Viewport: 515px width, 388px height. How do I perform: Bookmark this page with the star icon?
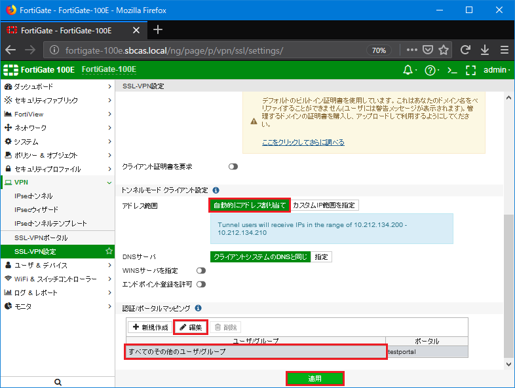pos(444,50)
